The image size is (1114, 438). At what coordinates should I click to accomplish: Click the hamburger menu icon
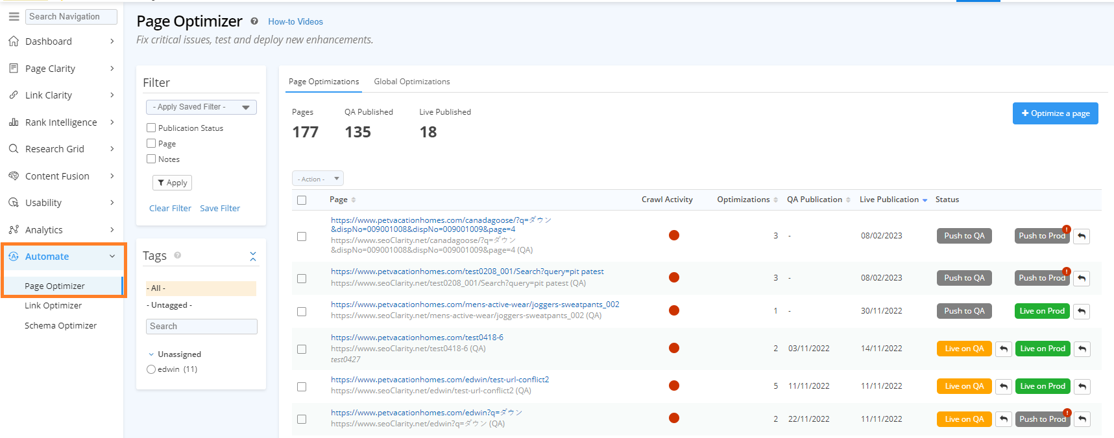coord(14,17)
